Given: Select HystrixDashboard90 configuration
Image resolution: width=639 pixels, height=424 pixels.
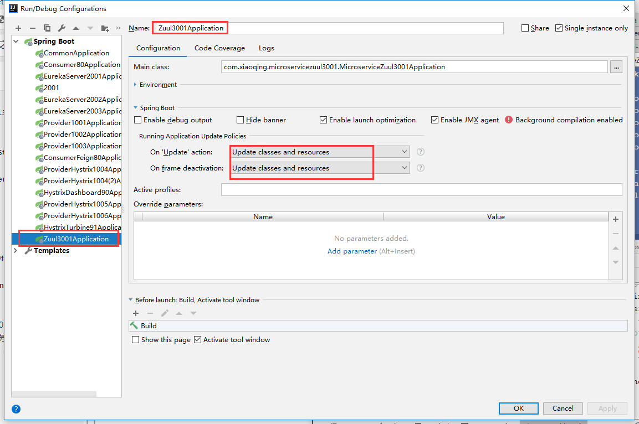Looking at the screenshot, I should pos(83,193).
